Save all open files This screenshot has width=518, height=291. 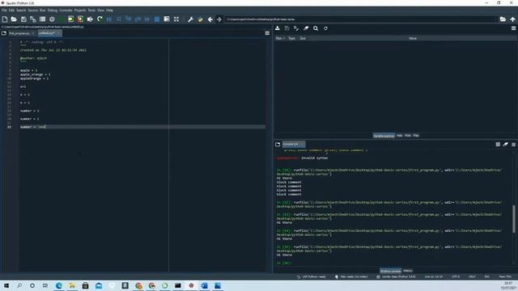pos(33,19)
